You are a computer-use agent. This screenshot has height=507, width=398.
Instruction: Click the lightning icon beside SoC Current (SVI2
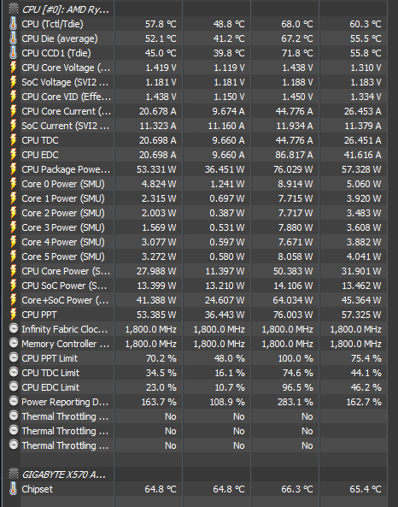(x=13, y=126)
